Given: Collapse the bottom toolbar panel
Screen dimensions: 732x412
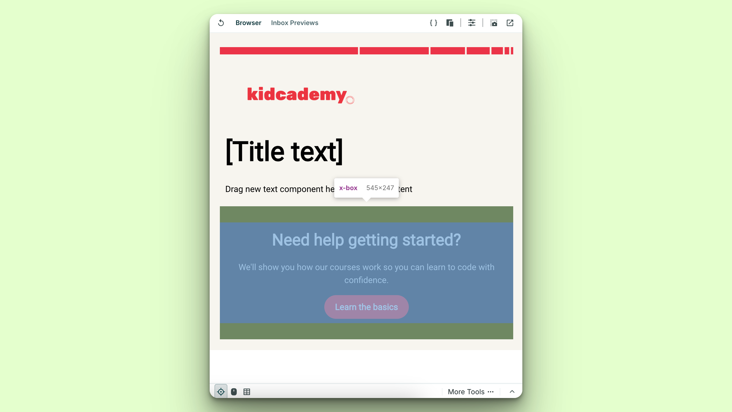Looking at the screenshot, I should (512, 391).
